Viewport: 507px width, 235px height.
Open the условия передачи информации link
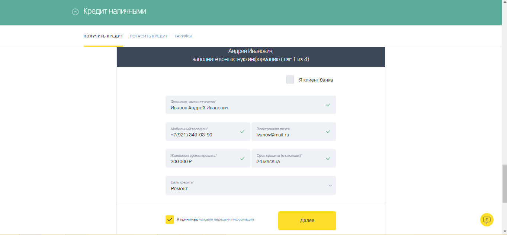pyautogui.click(x=226, y=219)
